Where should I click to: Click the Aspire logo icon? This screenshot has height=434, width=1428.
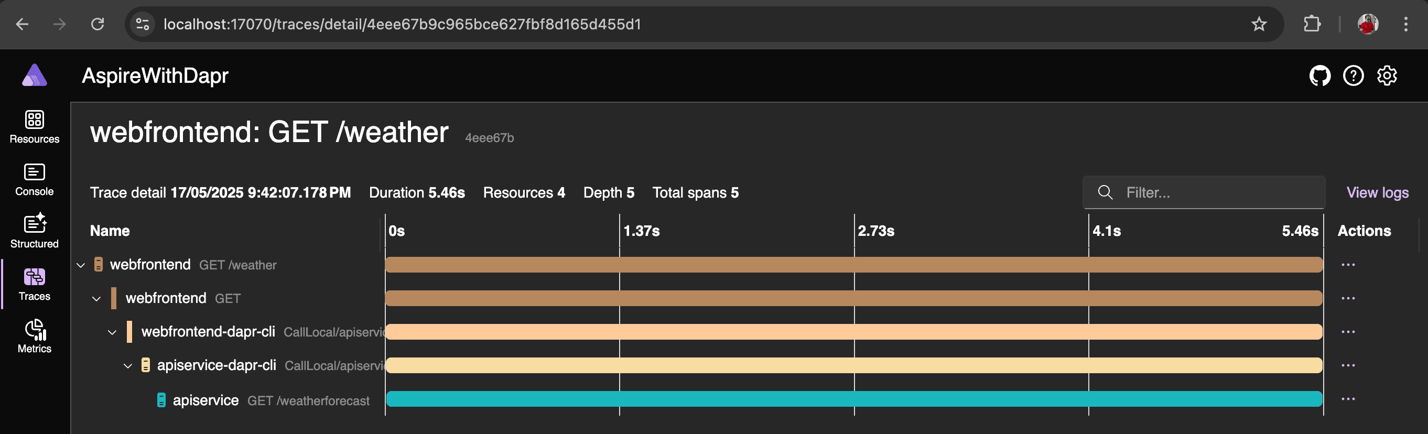coord(35,75)
